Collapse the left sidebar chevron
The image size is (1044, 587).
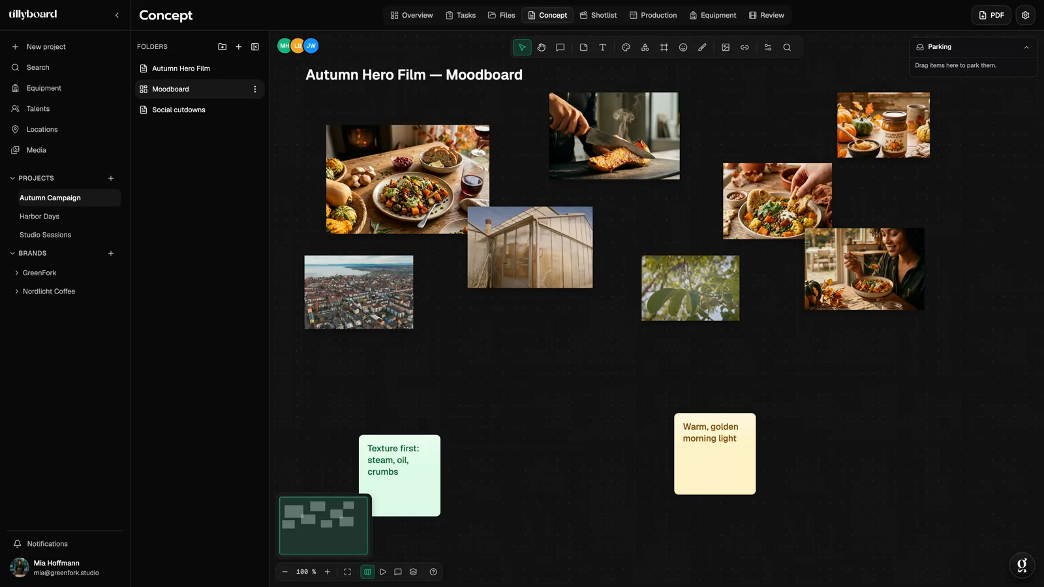(117, 15)
